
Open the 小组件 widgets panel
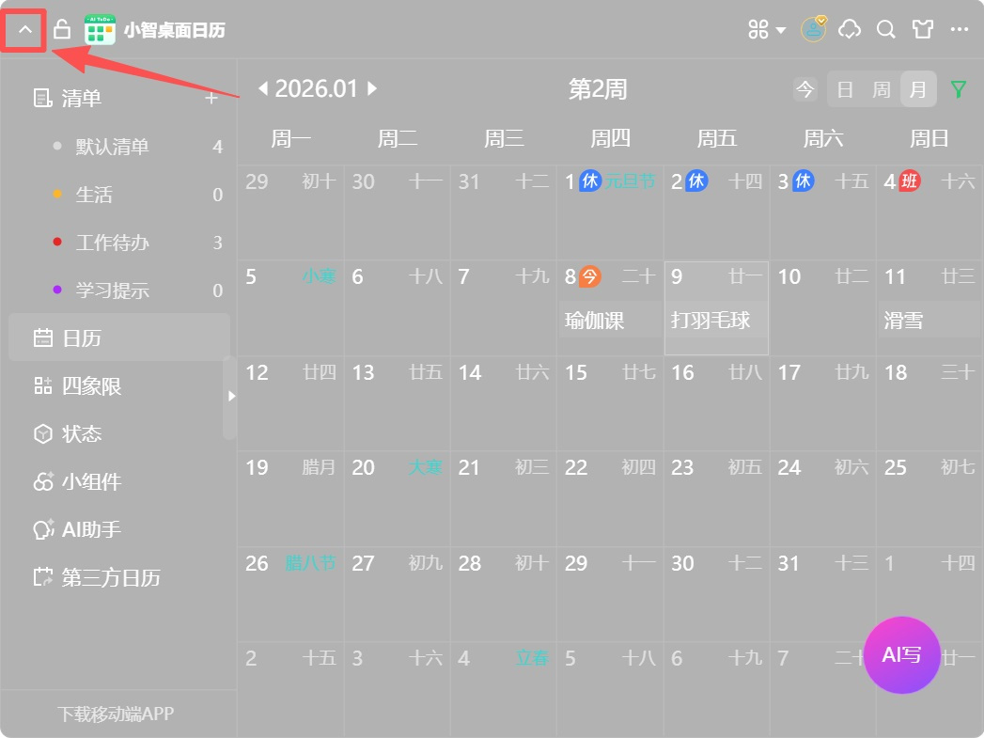tap(91, 481)
